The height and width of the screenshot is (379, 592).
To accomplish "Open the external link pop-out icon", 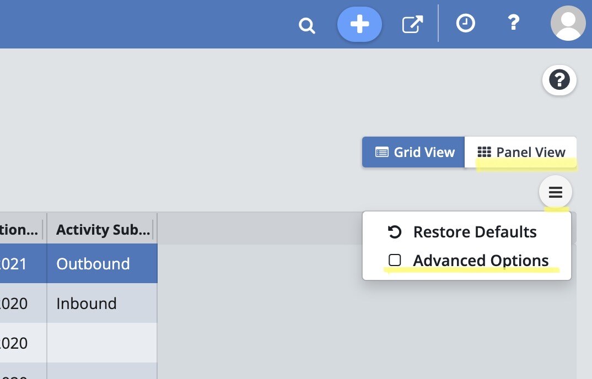I will (412, 24).
